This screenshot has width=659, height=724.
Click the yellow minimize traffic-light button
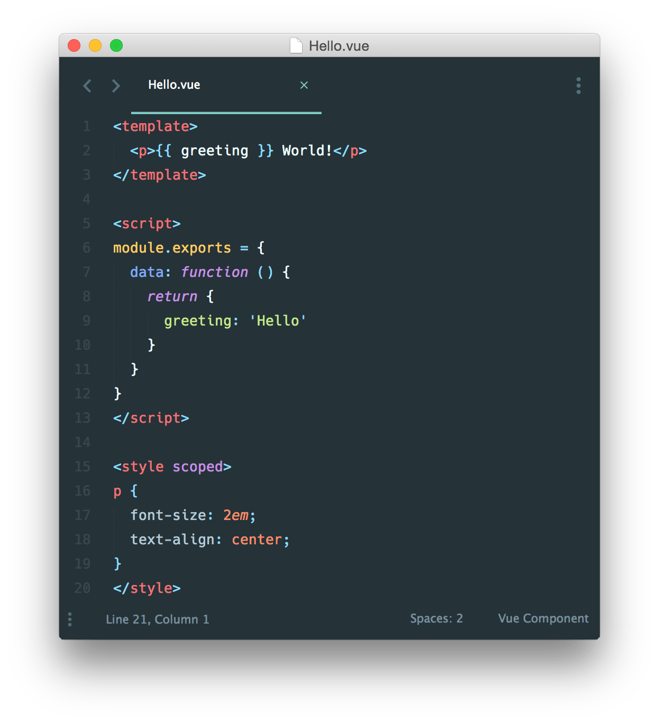coord(95,46)
